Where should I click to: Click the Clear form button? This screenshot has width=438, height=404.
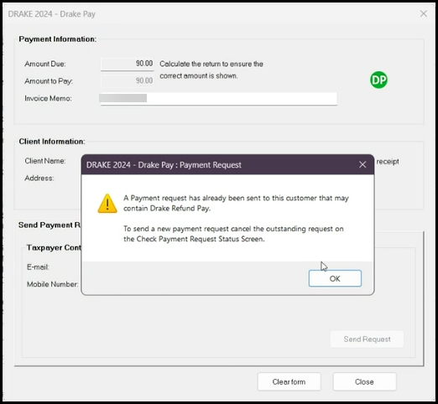tap(289, 381)
